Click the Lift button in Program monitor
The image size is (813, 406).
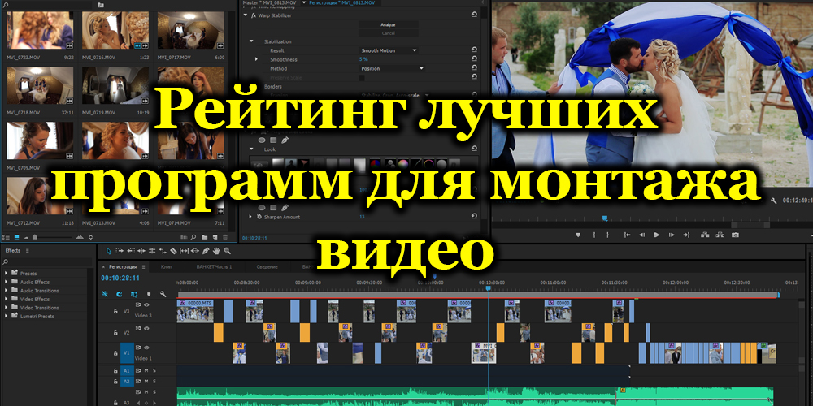(x=704, y=235)
